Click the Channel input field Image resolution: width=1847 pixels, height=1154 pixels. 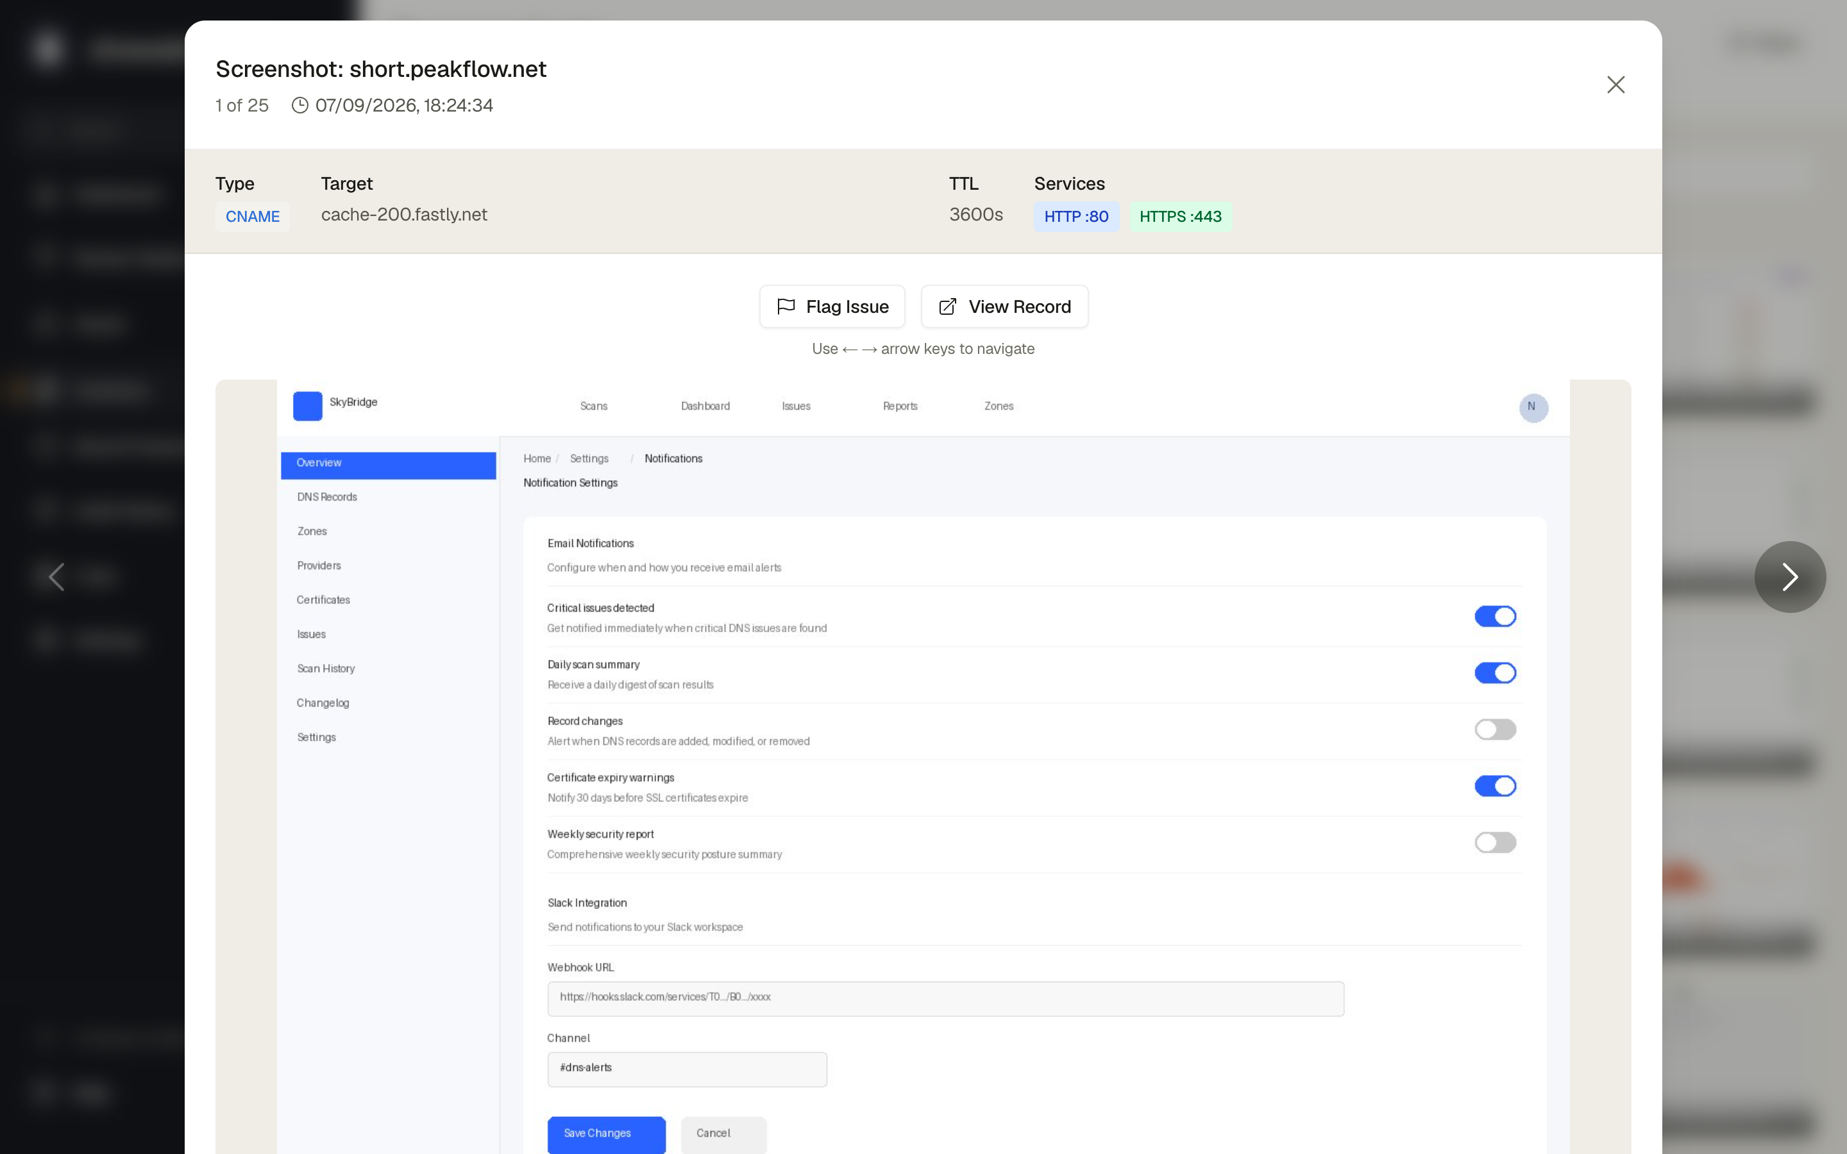tap(687, 1069)
